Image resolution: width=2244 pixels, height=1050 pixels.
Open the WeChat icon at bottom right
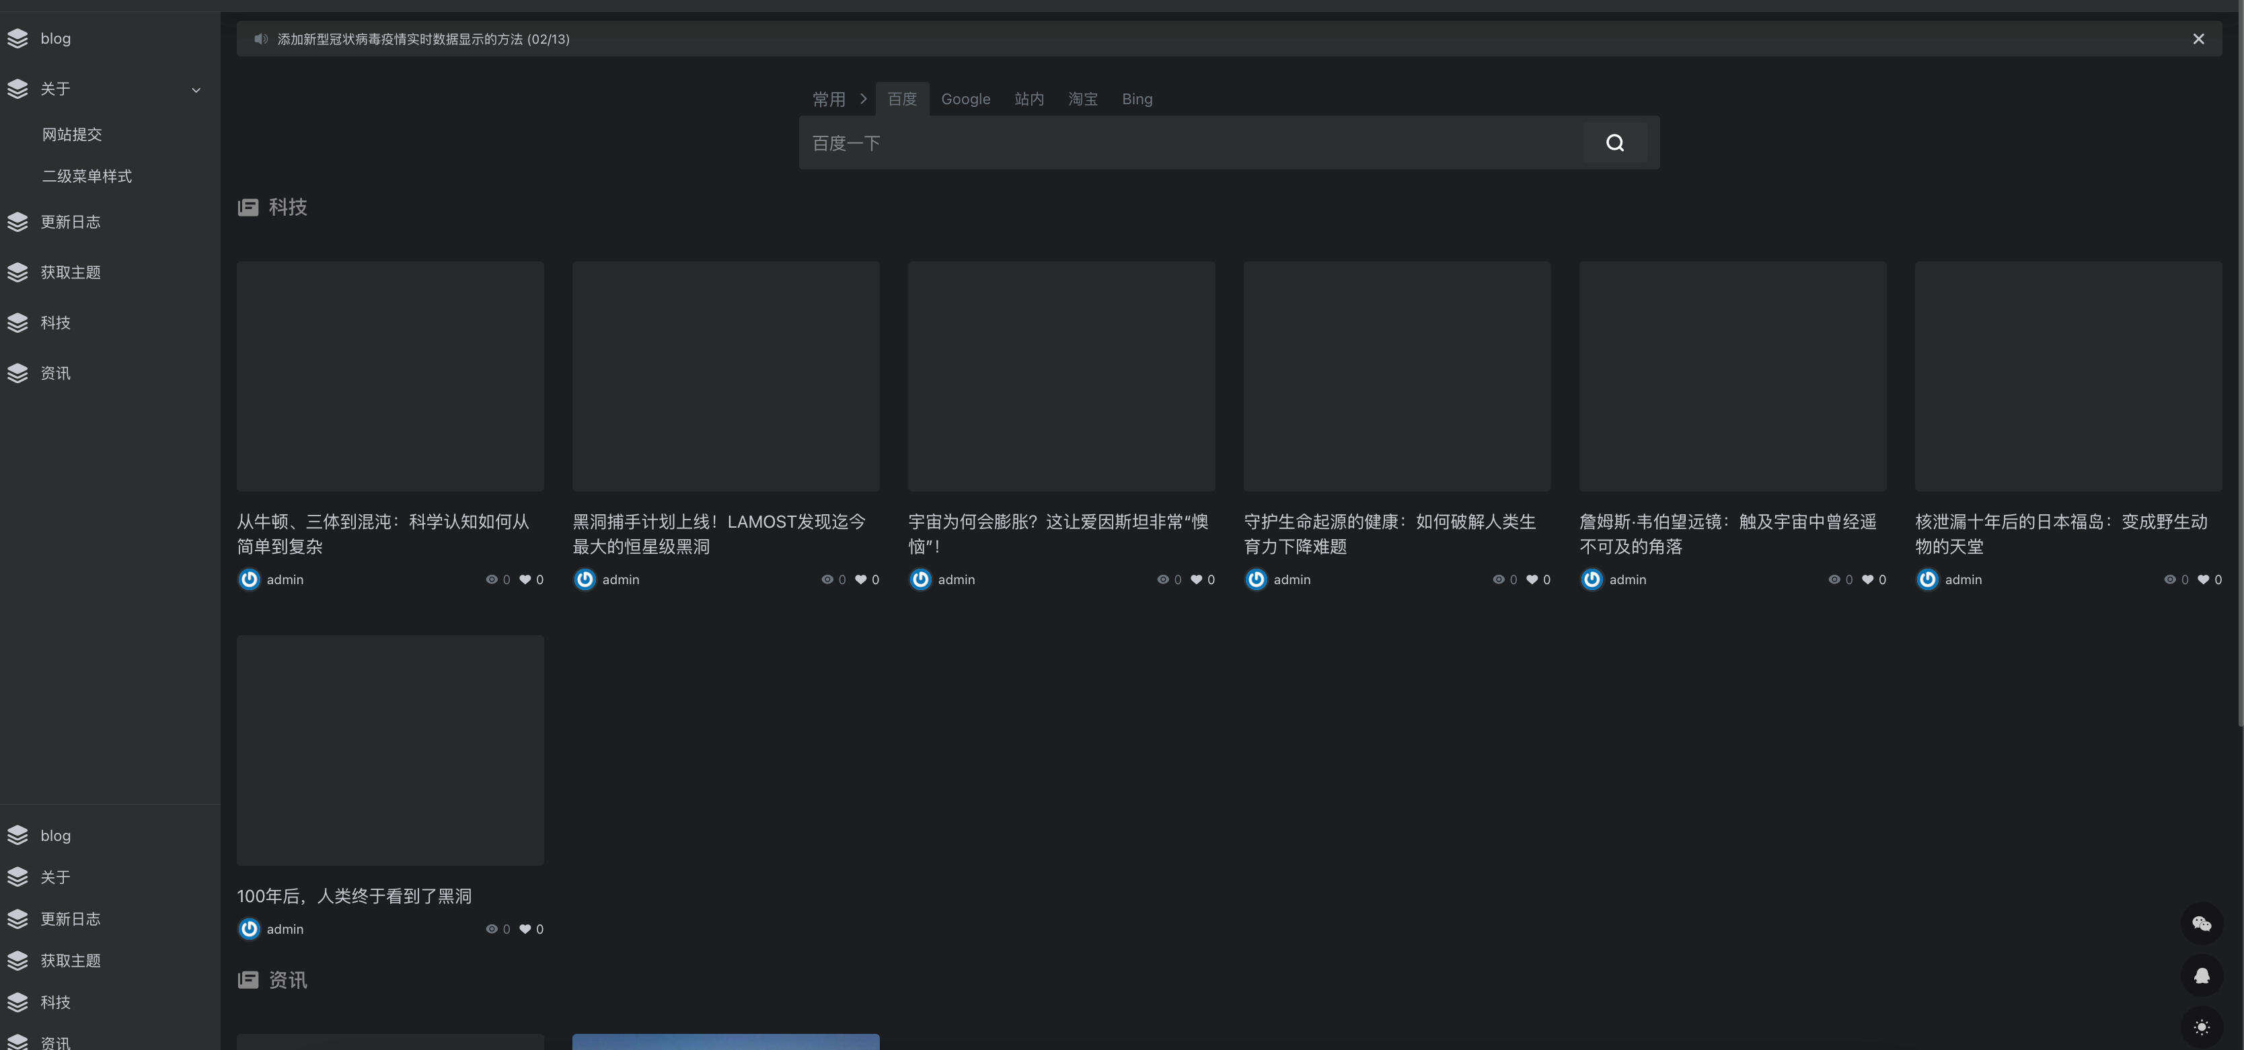pyautogui.click(x=2202, y=924)
